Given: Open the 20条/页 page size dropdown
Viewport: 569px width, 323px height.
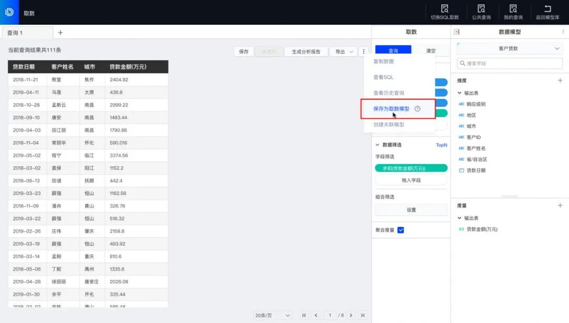Looking at the screenshot, I should pyautogui.click(x=272, y=316).
